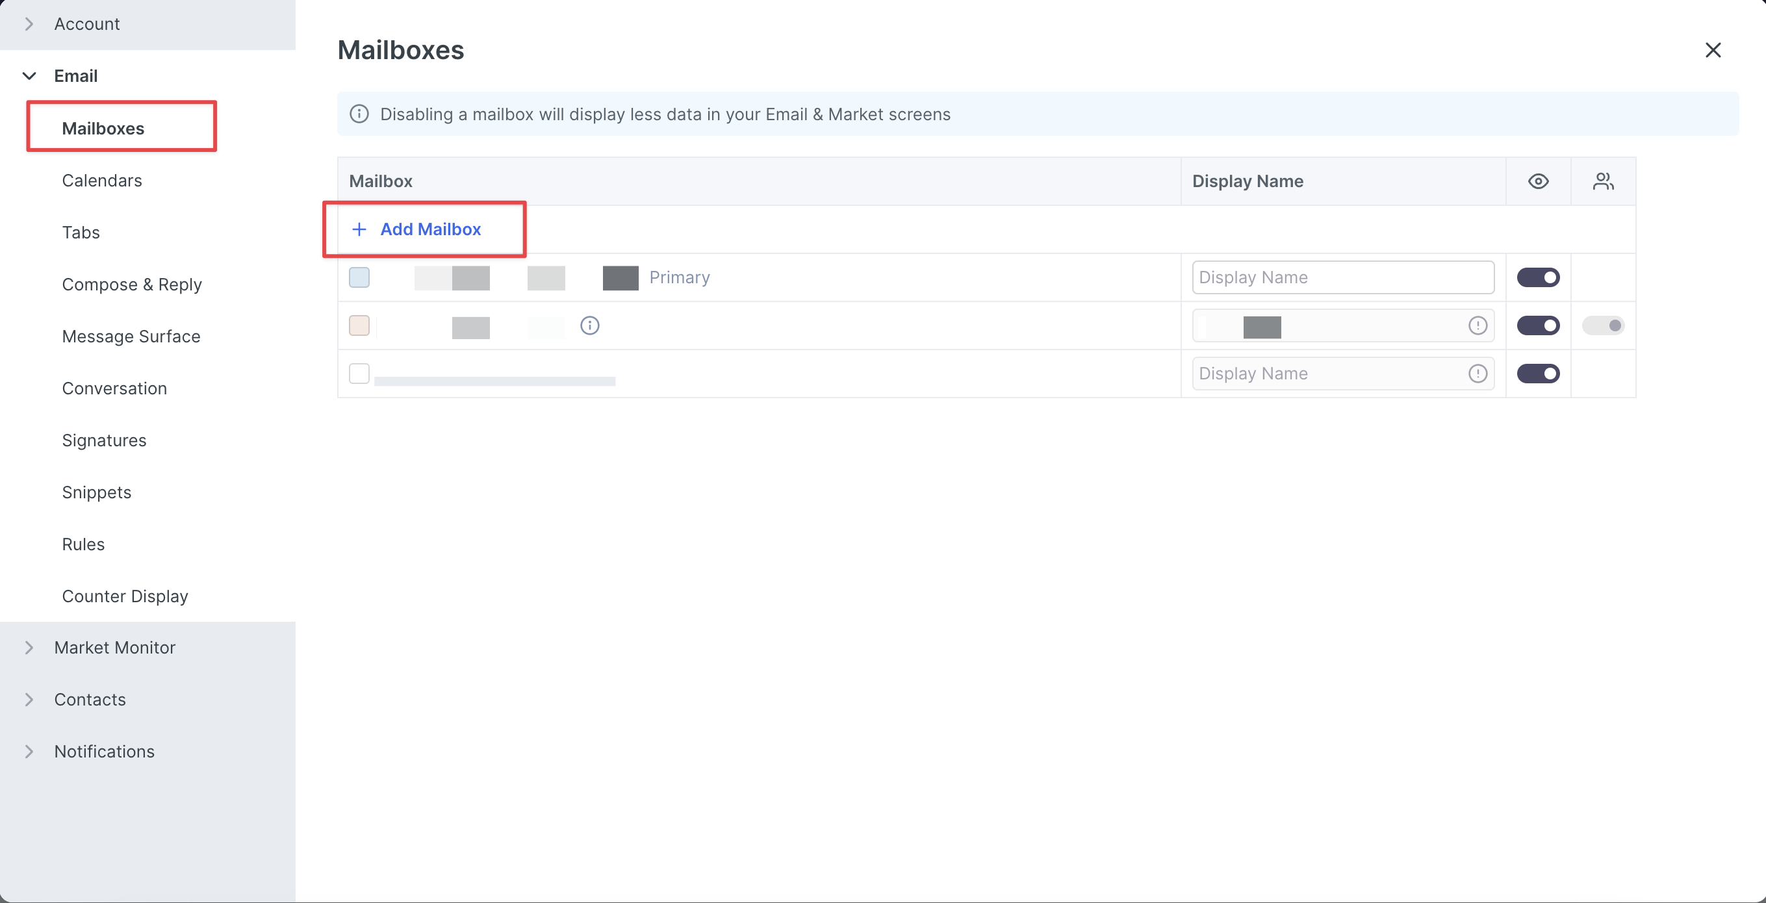Open the Compose & Reply settings
The width and height of the screenshot is (1766, 903).
click(132, 284)
